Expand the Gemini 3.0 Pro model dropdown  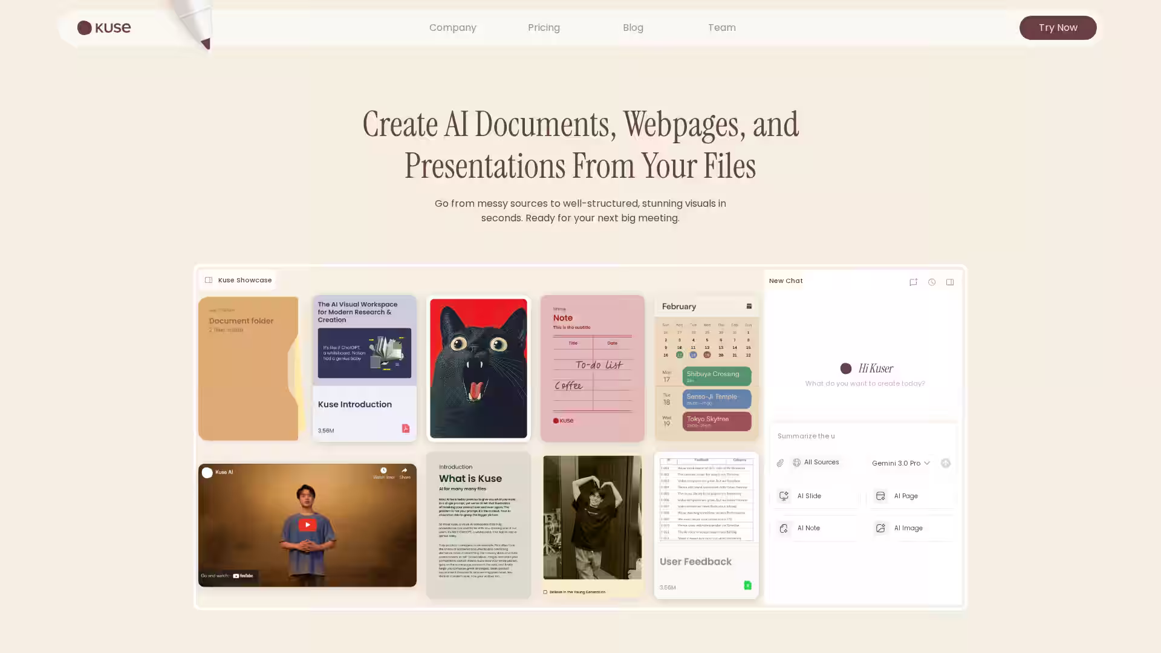(900, 463)
